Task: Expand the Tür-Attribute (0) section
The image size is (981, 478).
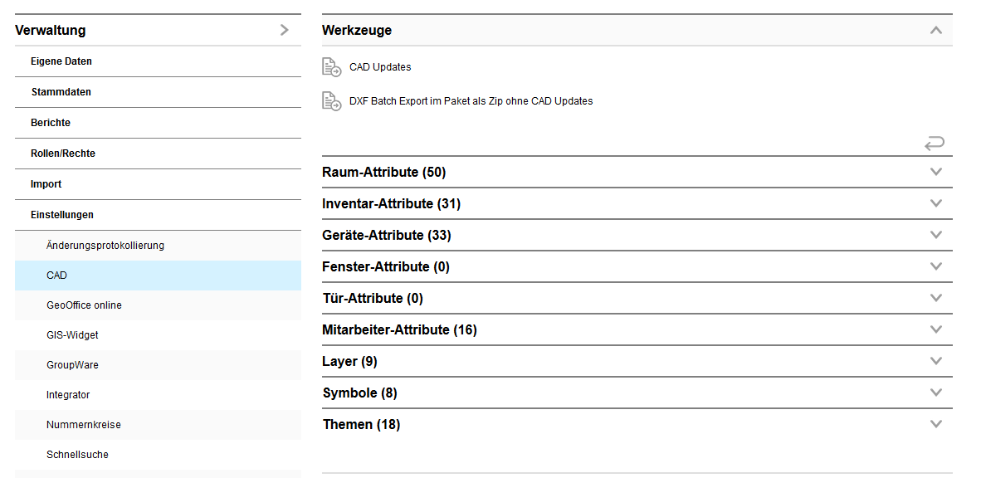Action: (x=936, y=298)
